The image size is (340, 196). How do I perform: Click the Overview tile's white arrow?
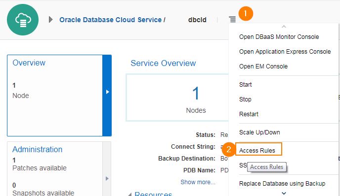(x=107, y=92)
